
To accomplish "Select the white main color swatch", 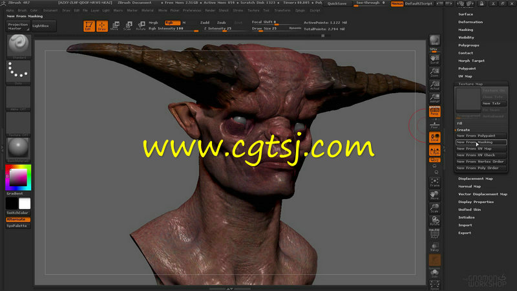I will pos(25,204).
